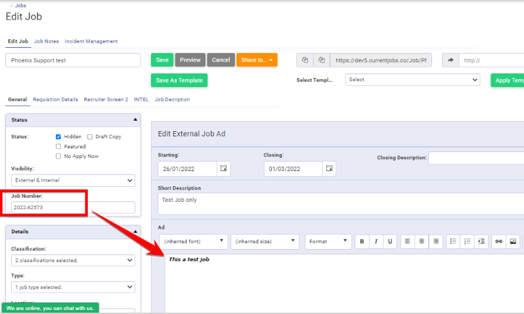Screen dimensions: 524x314
Task: Enable the No Apply Now checkbox
Action: point(58,156)
